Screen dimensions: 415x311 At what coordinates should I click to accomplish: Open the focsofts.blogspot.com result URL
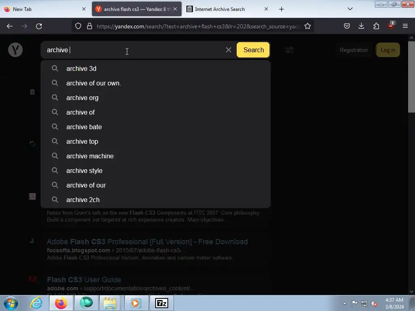[x=117, y=250]
